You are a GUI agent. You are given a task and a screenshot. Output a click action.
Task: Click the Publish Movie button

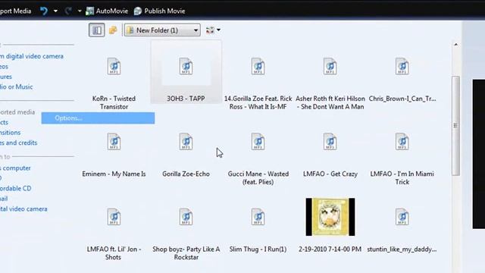tap(160, 11)
